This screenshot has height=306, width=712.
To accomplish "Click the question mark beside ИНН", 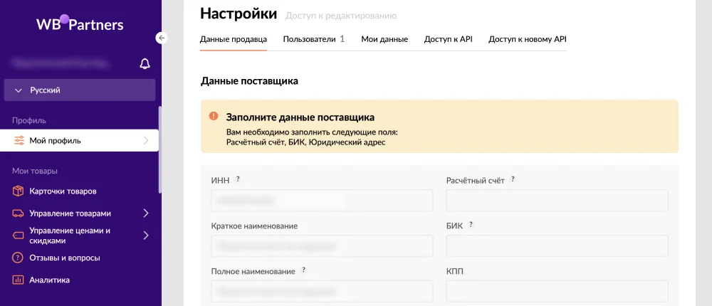I will tap(238, 179).
